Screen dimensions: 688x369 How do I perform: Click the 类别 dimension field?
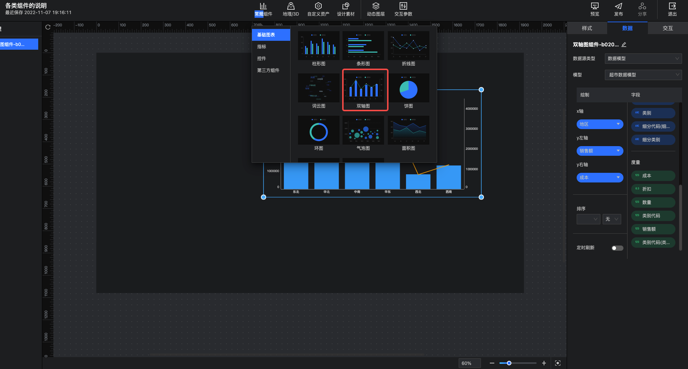coord(653,113)
